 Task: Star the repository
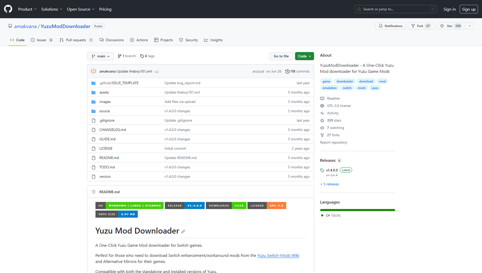[x=451, y=26]
